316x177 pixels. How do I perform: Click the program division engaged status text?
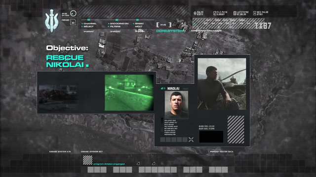pos(109,164)
